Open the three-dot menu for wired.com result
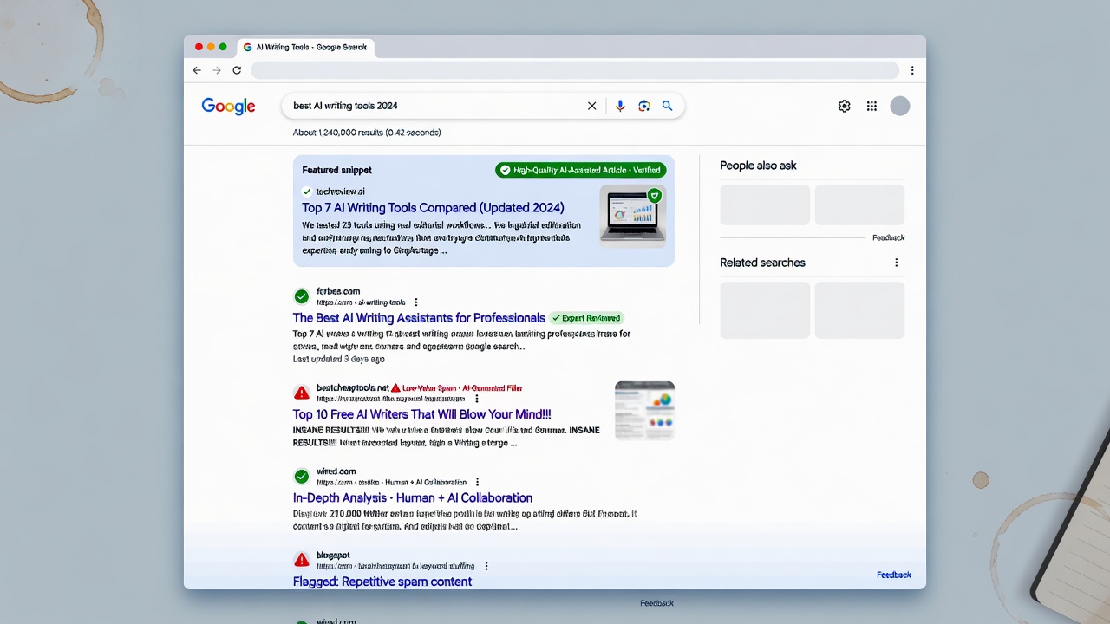Screen dimensions: 1110x624 pos(477,482)
